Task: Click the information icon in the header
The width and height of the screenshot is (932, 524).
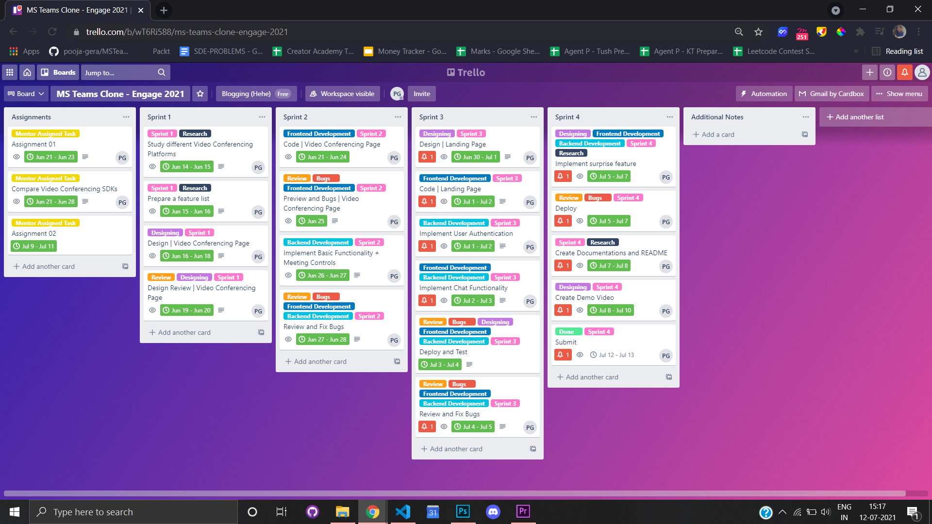Action: [887, 72]
